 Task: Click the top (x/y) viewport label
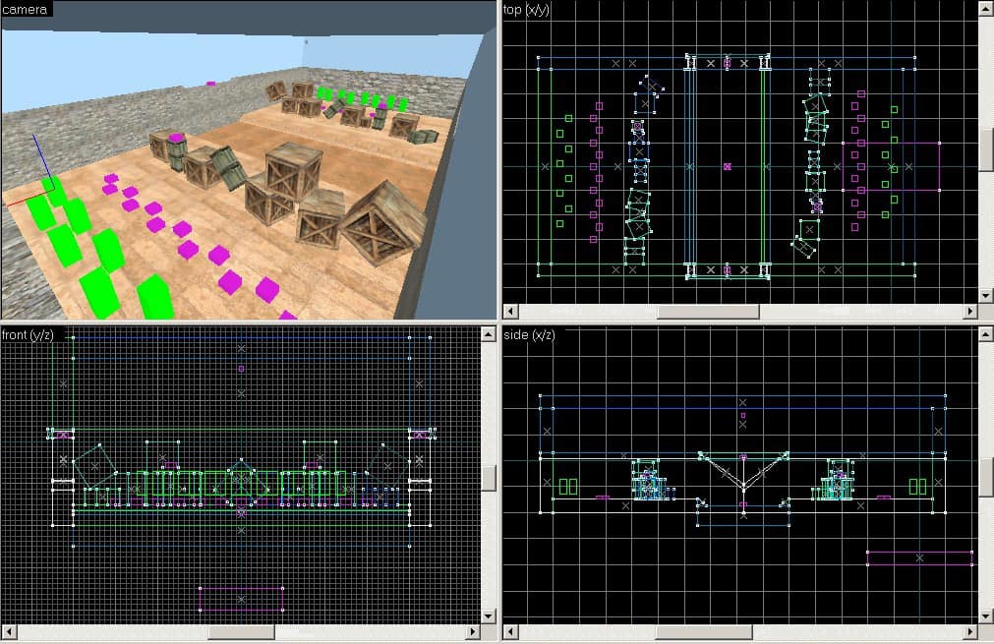click(x=526, y=9)
